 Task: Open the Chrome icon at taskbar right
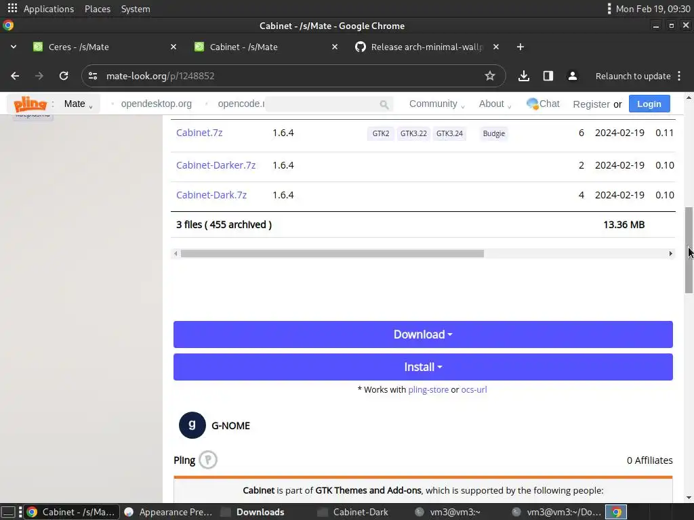coord(616,512)
